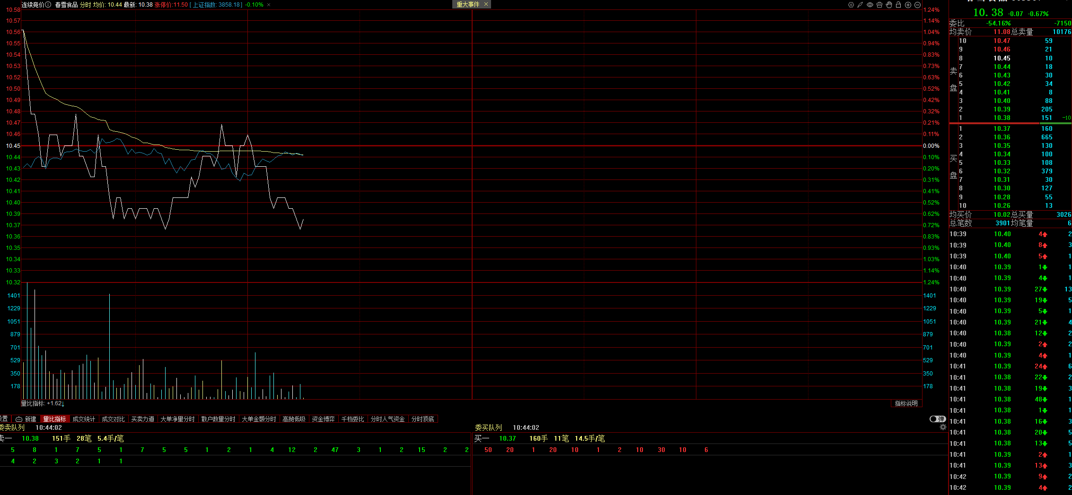Zoom in with the plus circle icon
1072x495 pixels.
click(x=908, y=5)
